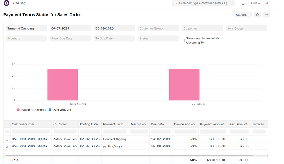This screenshot has width=284, height=164.
Task: Toggle Payment Amount legend marker
Action: coord(18,110)
